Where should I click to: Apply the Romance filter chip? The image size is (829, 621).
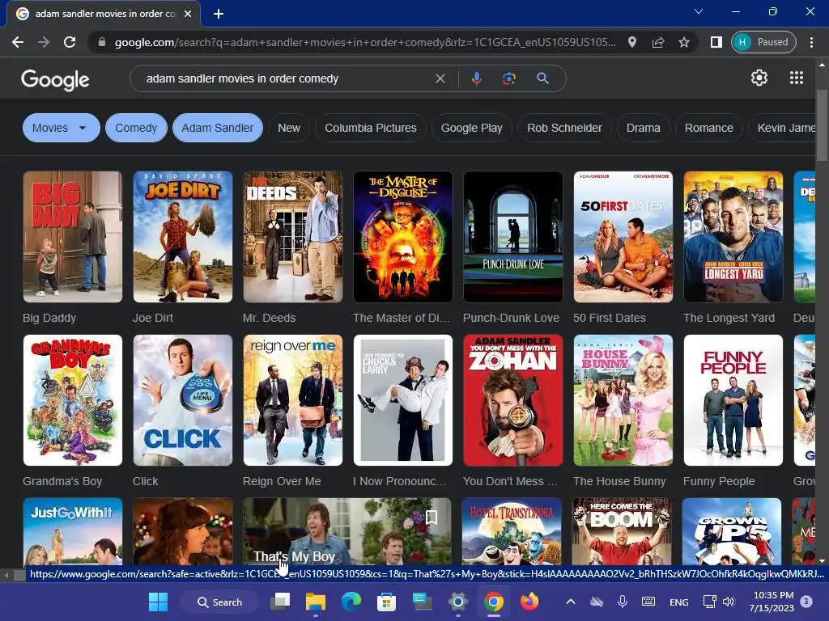click(x=709, y=128)
